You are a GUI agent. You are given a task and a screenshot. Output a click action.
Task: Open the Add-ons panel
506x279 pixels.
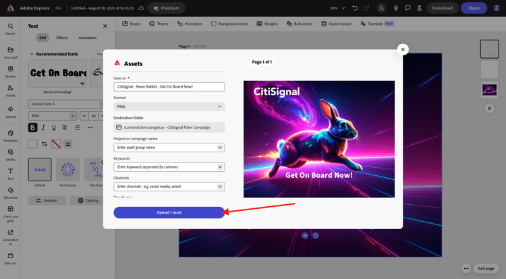(x=10, y=258)
